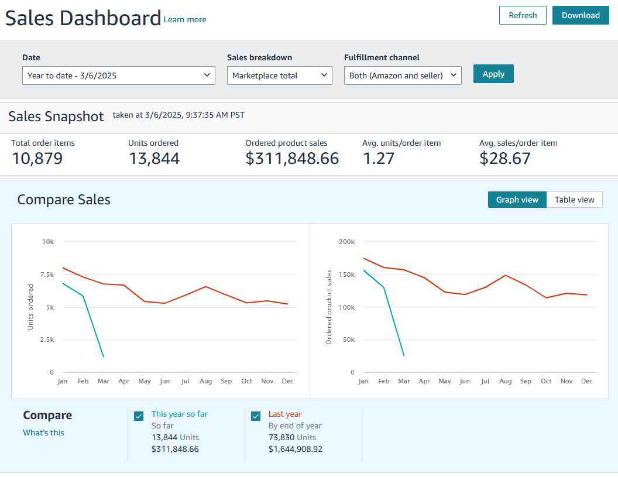The image size is (618, 477).
Task: Click the 10k label on units chart
Action: coord(48,242)
